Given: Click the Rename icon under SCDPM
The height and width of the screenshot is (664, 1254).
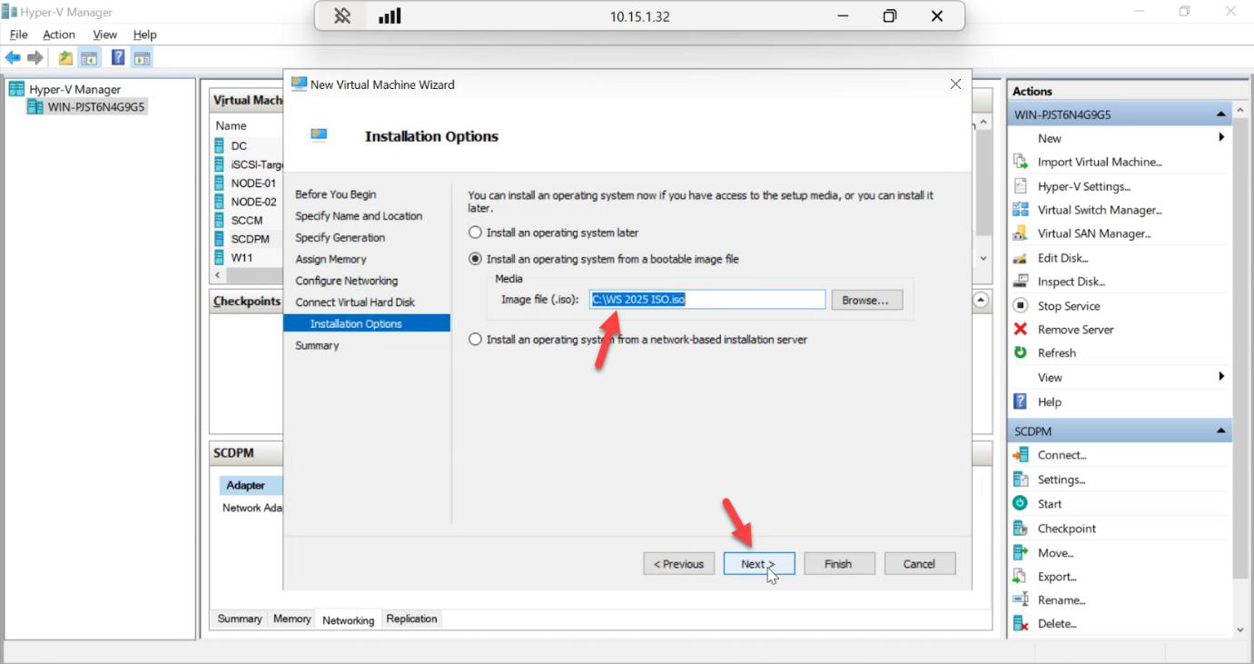Looking at the screenshot, I should pos(1021,600).
